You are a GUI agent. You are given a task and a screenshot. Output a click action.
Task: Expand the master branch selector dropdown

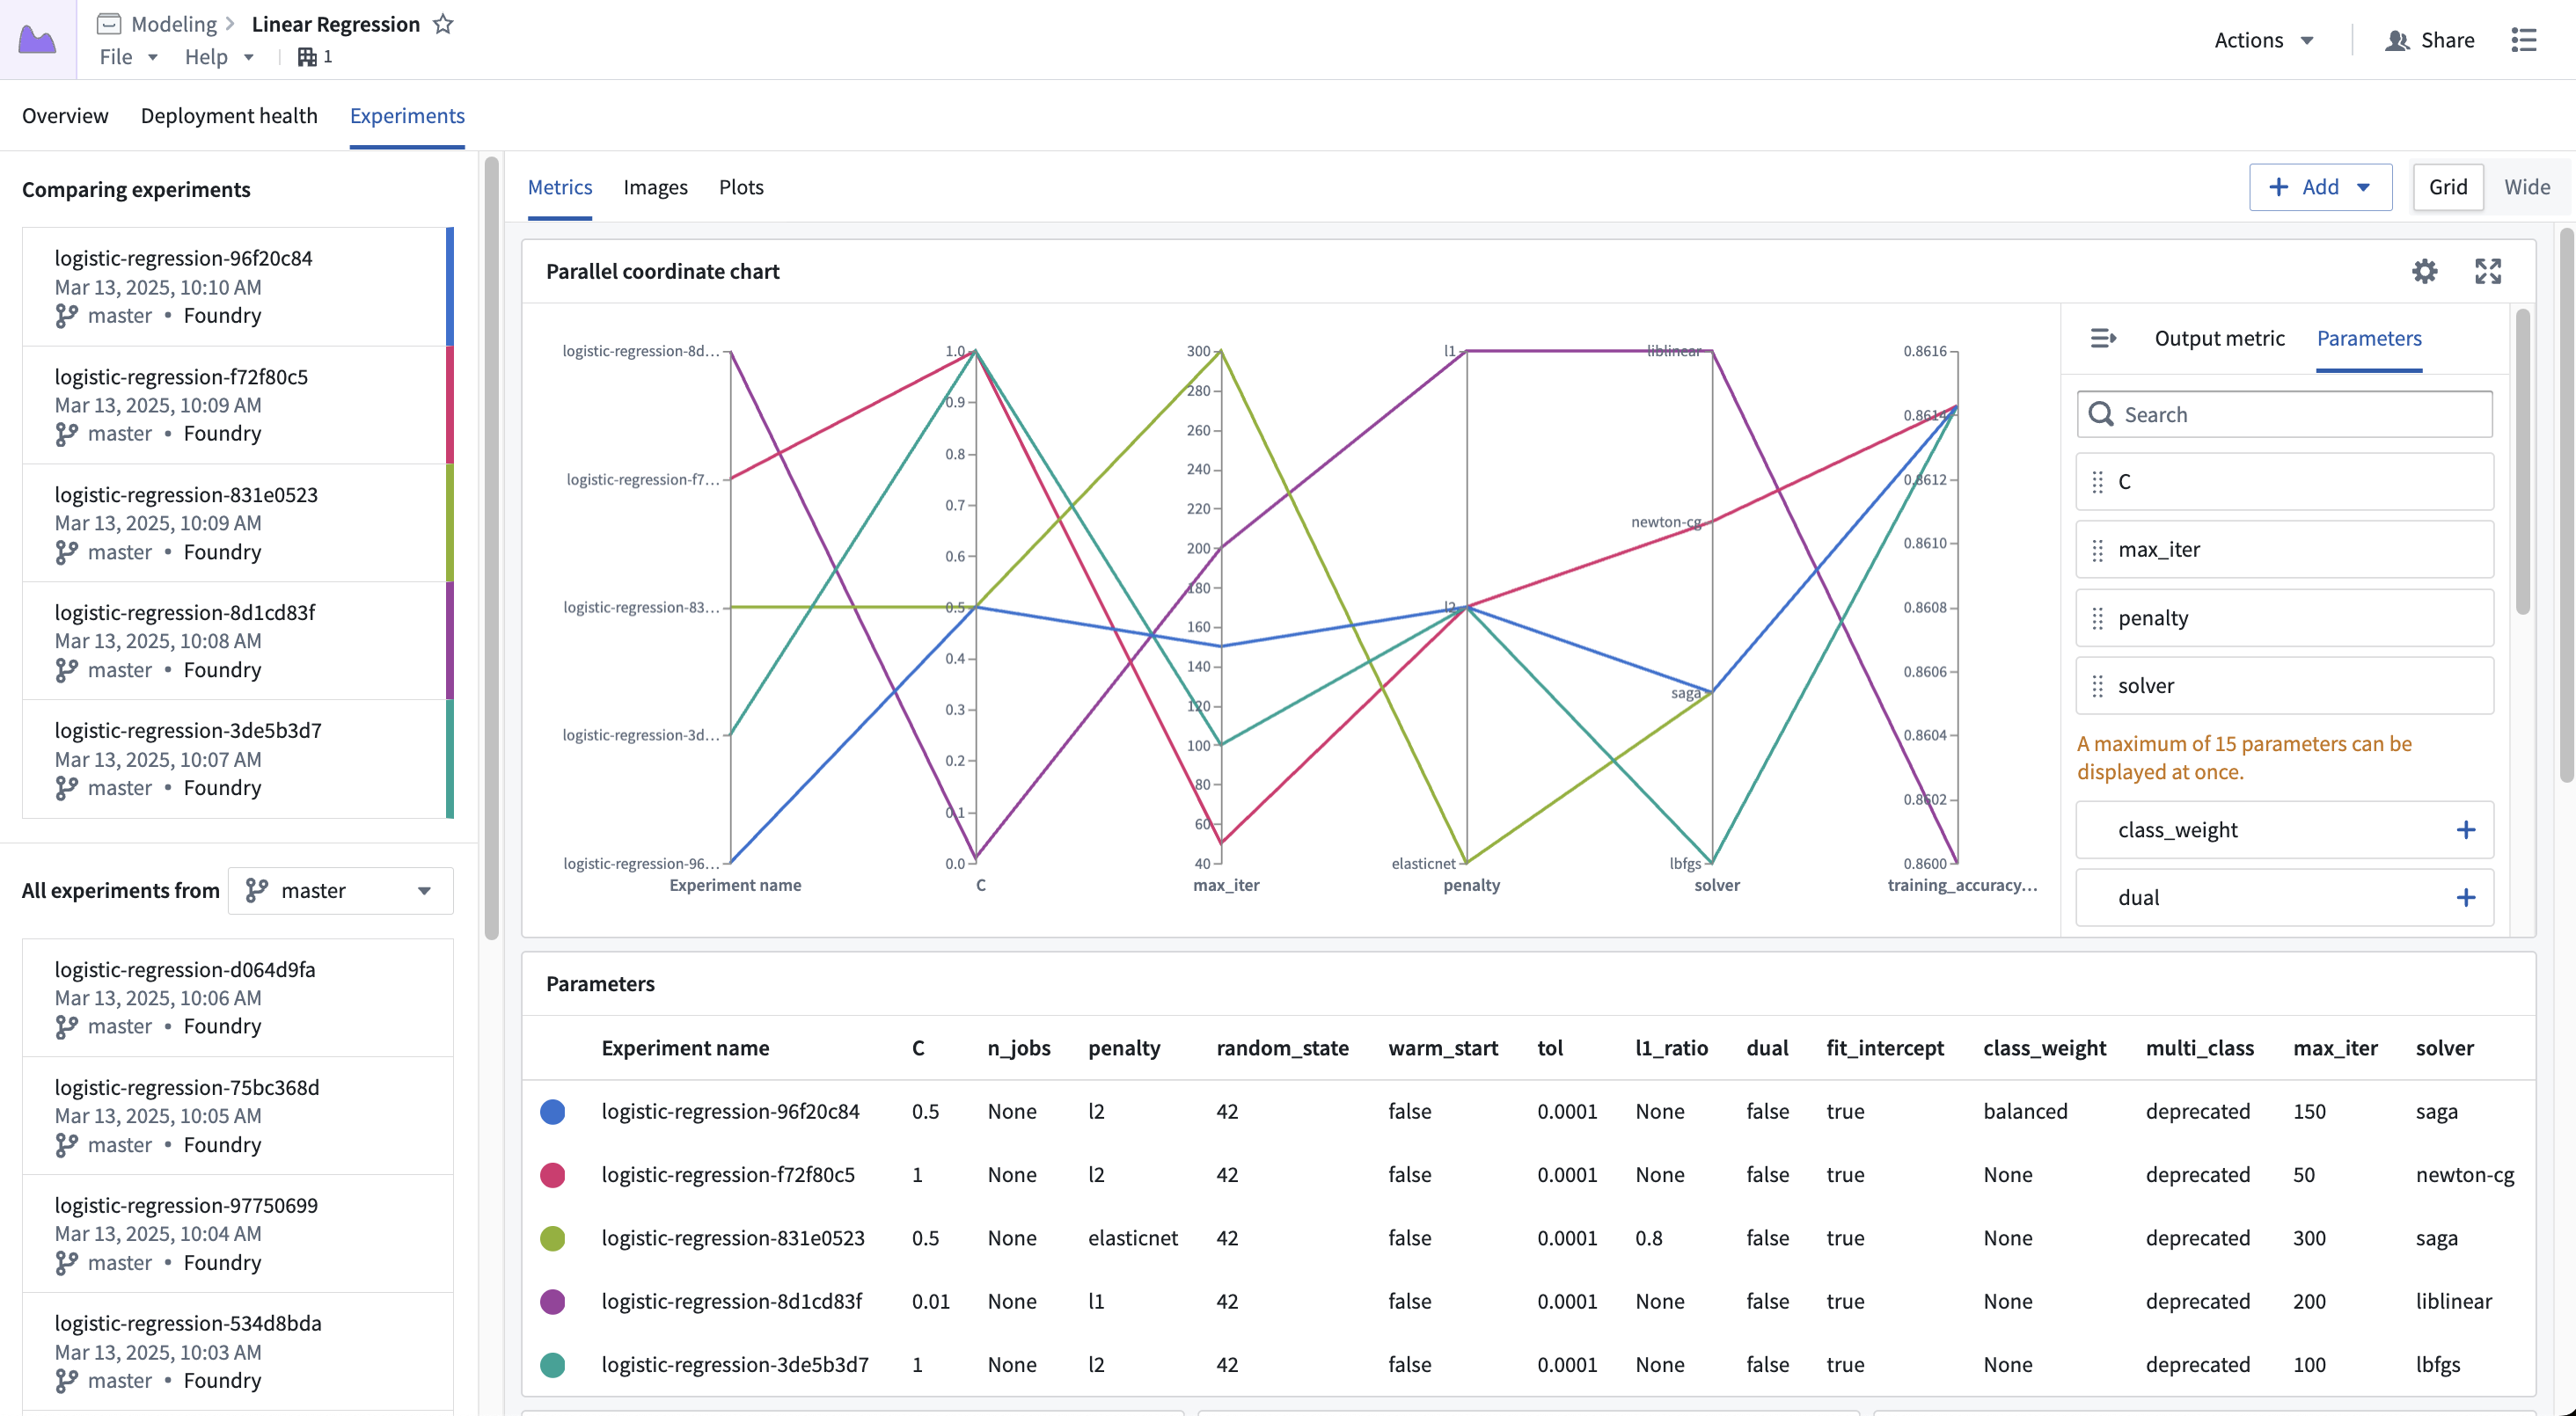[340, 890]
